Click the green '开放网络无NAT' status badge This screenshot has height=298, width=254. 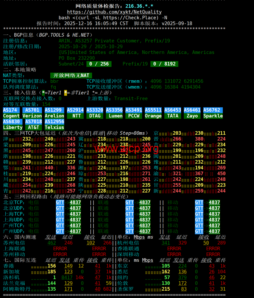pos(71,75)
